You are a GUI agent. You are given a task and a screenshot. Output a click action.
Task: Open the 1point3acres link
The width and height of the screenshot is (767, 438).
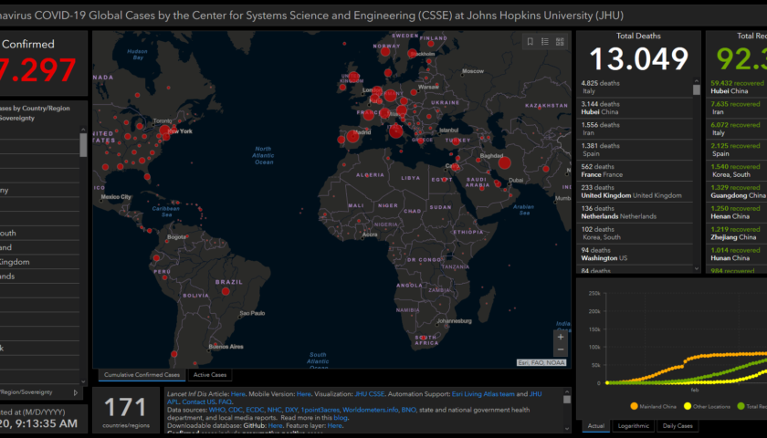click(320, 410)
